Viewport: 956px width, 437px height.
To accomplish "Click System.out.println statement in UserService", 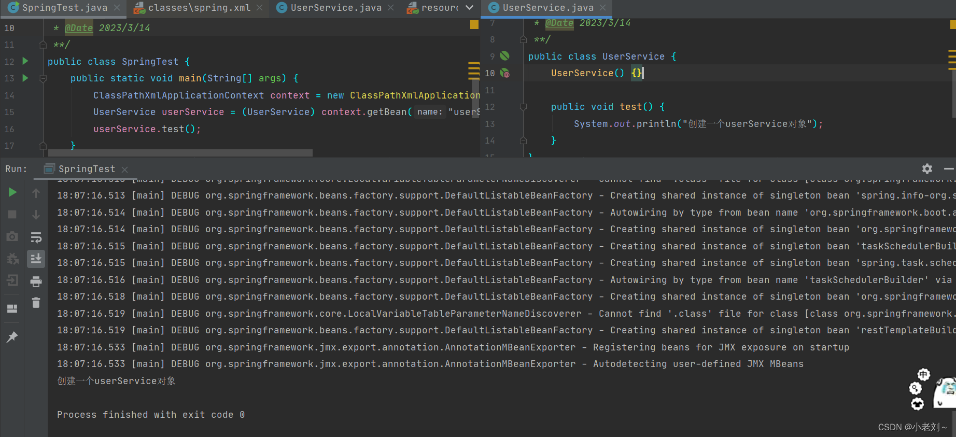I will coord(698,124).
